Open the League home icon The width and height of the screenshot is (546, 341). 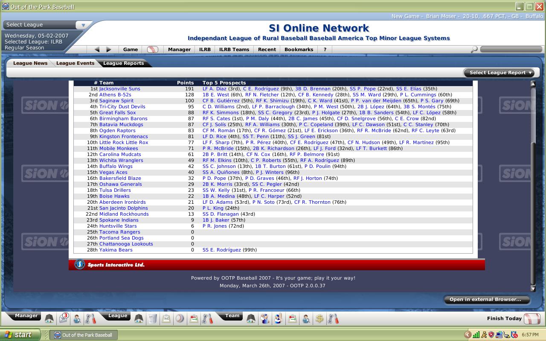[x=139, y=318]
